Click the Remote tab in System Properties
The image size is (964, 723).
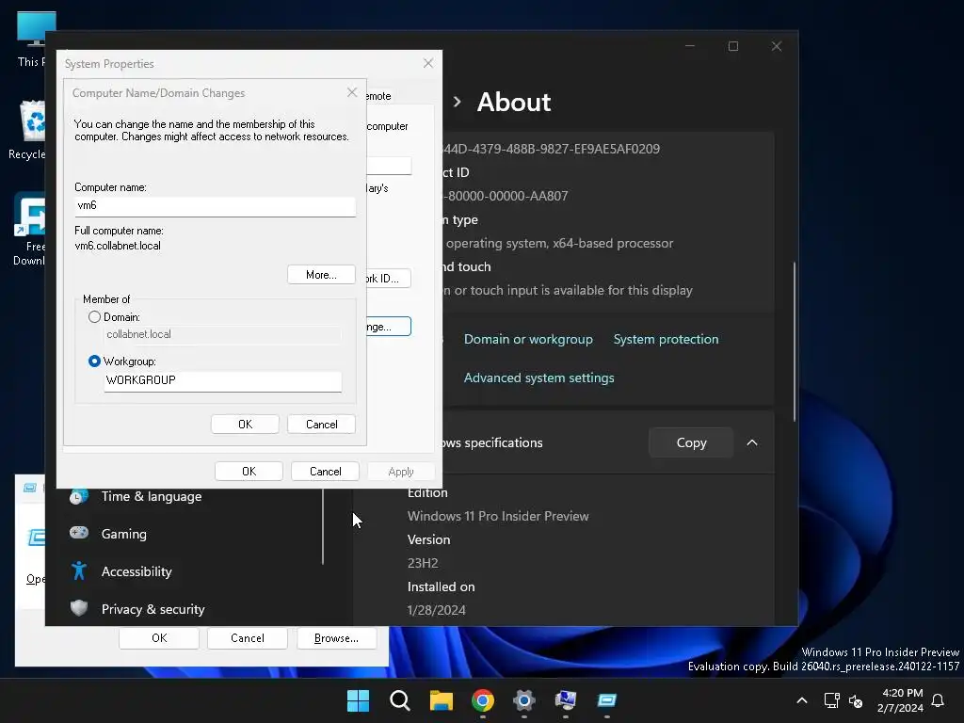coord(378,96)
